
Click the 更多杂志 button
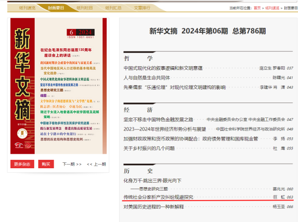click(x=22, y=164)
